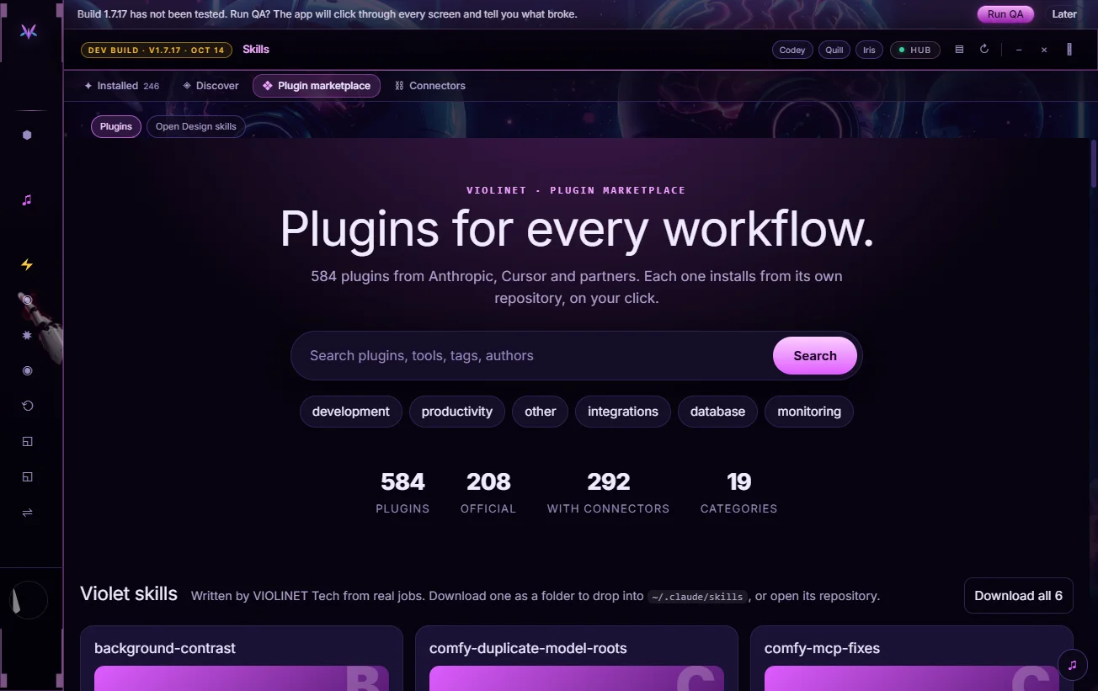Select the Codey agent chip
1098x691 pixels.
pos(792,50)
